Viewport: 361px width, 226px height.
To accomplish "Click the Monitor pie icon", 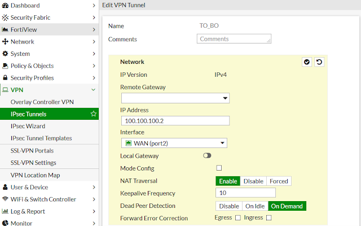I will click(x=5, y=223).
